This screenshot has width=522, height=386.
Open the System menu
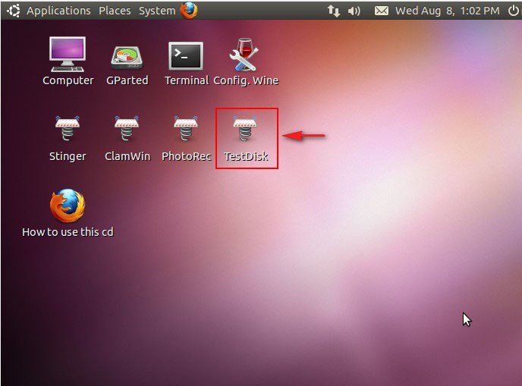(x=157, y=11)
